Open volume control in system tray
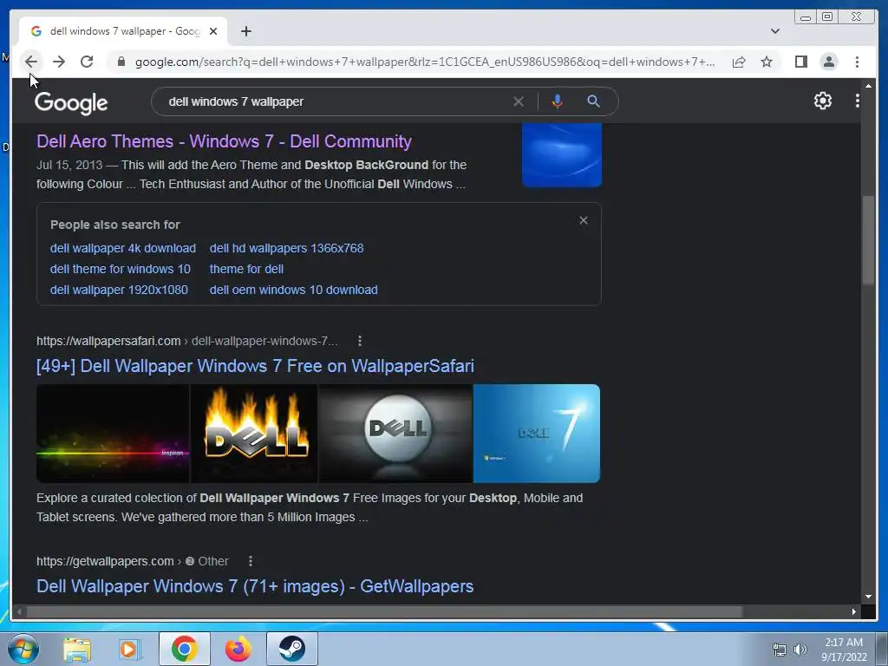 [800, 650]
